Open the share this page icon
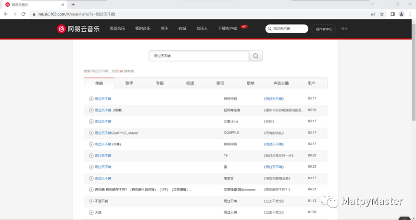Image resolution: width=416 pixels, height=220 pixels. pyautogui.click(x=373, y=14)
